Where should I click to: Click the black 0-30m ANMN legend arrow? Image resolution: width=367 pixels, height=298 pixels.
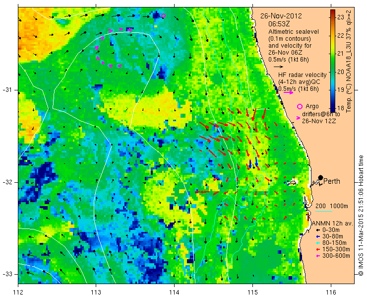point(317,230)
